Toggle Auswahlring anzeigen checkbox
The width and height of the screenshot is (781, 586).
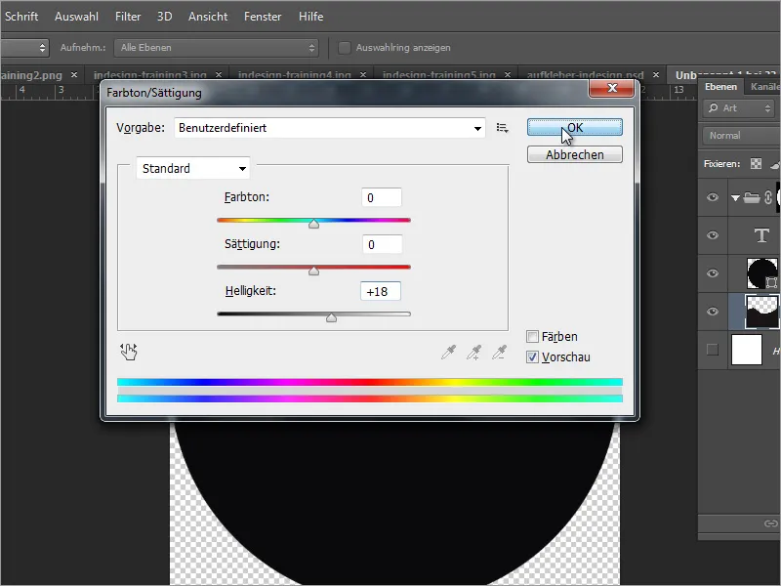[x=345, y=48]
